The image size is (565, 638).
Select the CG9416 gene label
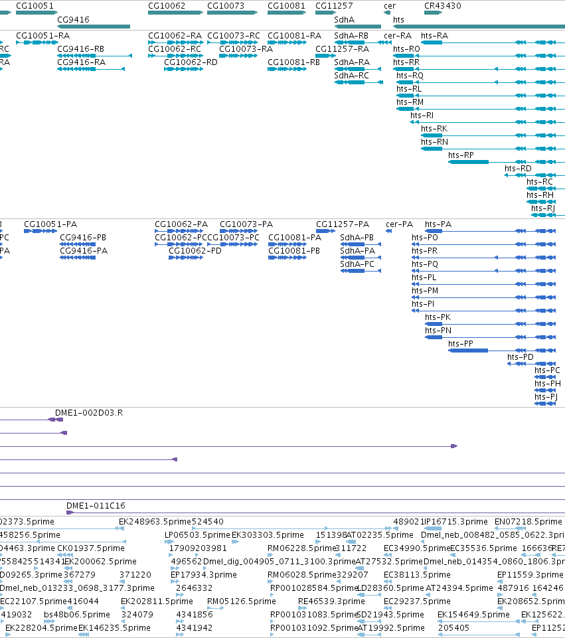[x=73, y=19]
